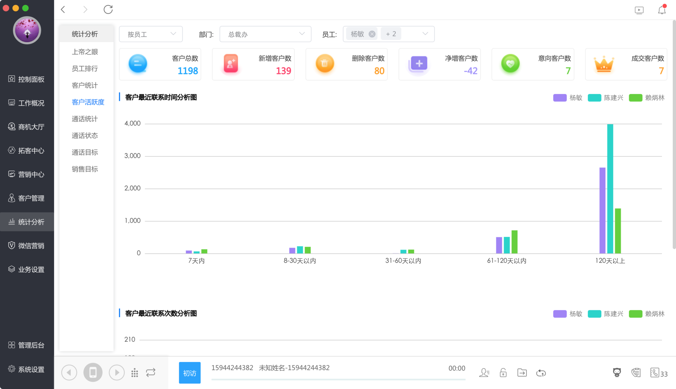Toggle 杨敏 legend in time chart

[568, 98]
